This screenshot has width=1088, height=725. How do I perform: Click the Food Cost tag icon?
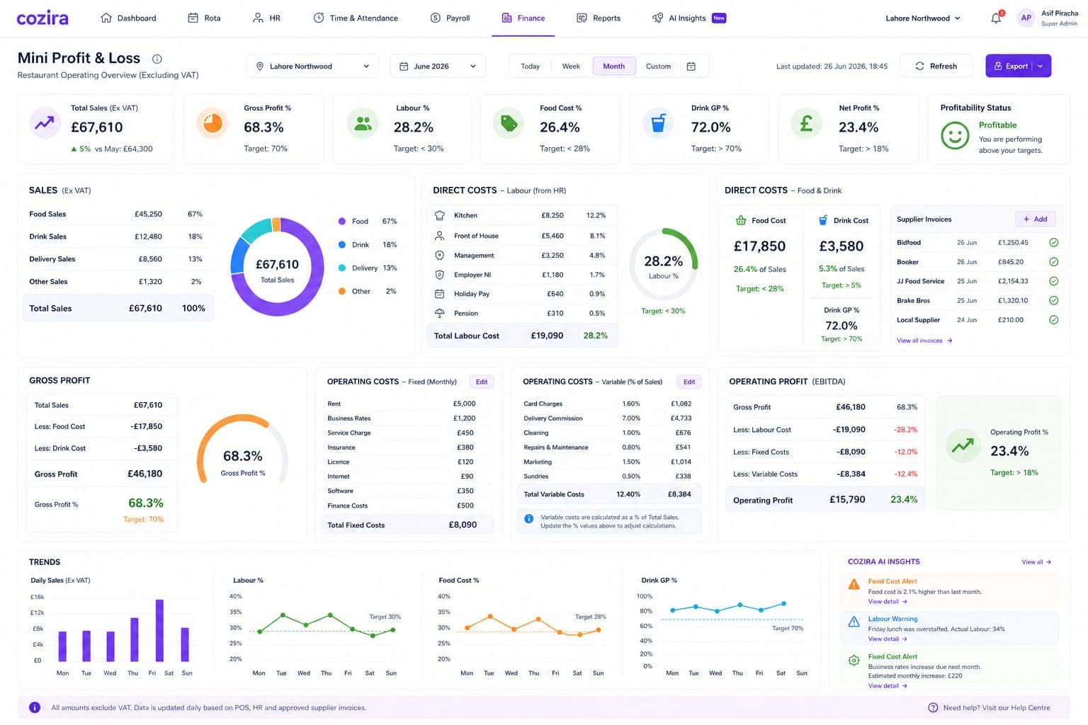click(509, 123)
